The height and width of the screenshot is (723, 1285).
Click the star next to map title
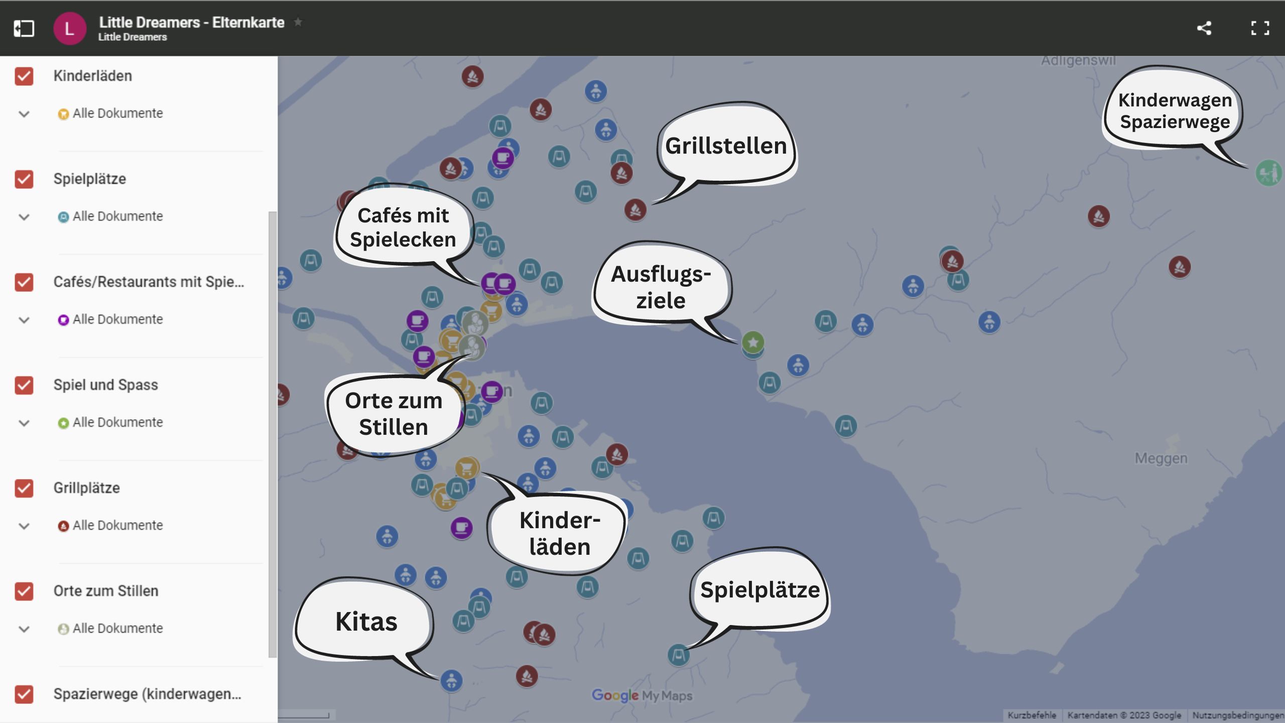(x=298, y=22)
